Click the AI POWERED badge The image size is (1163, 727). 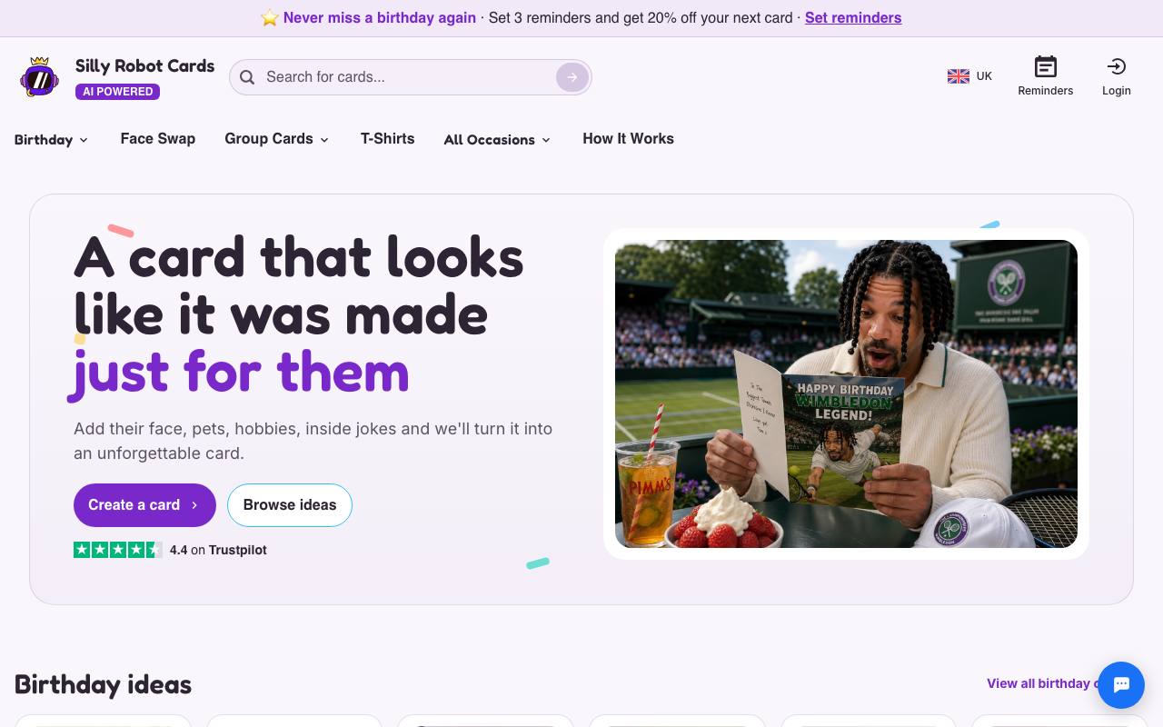click(118, 92)
